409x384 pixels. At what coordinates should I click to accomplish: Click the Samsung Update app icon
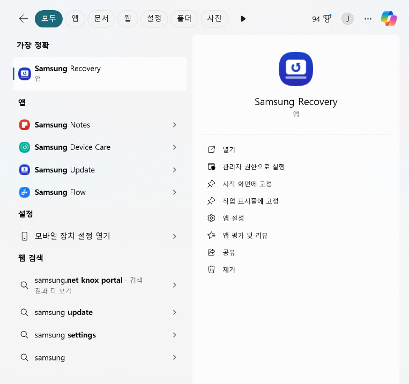[x=25, y=170]
